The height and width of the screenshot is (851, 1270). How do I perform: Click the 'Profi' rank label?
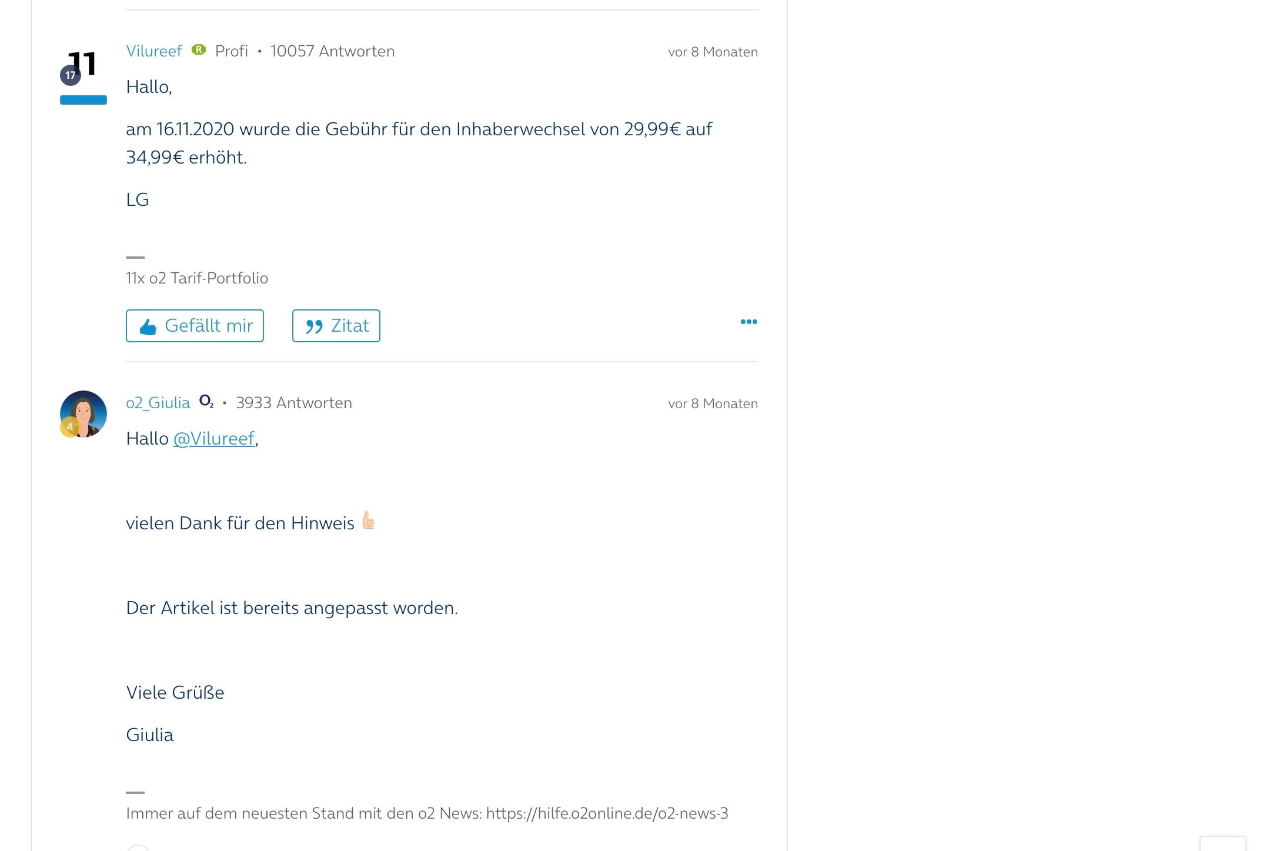(x=232, y=51)
